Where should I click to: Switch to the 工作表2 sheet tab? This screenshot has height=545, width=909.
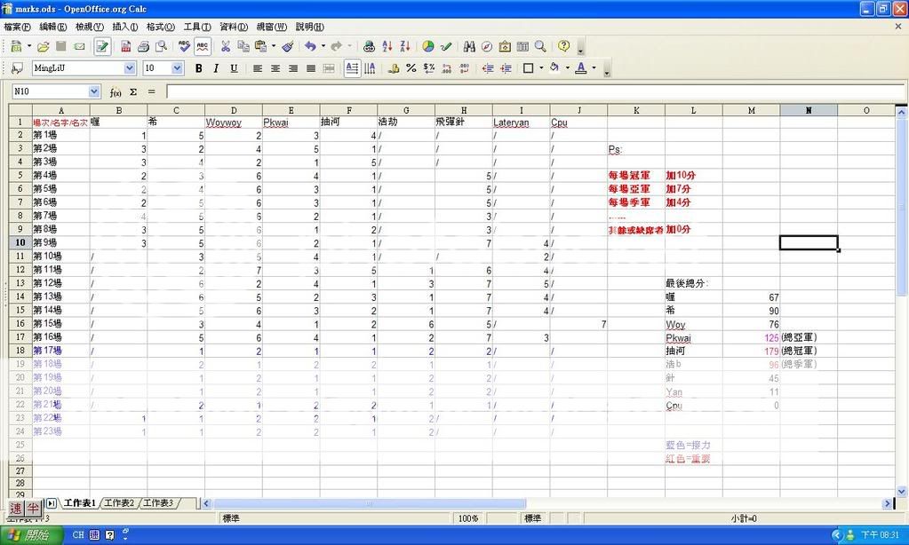pos(119,503)
